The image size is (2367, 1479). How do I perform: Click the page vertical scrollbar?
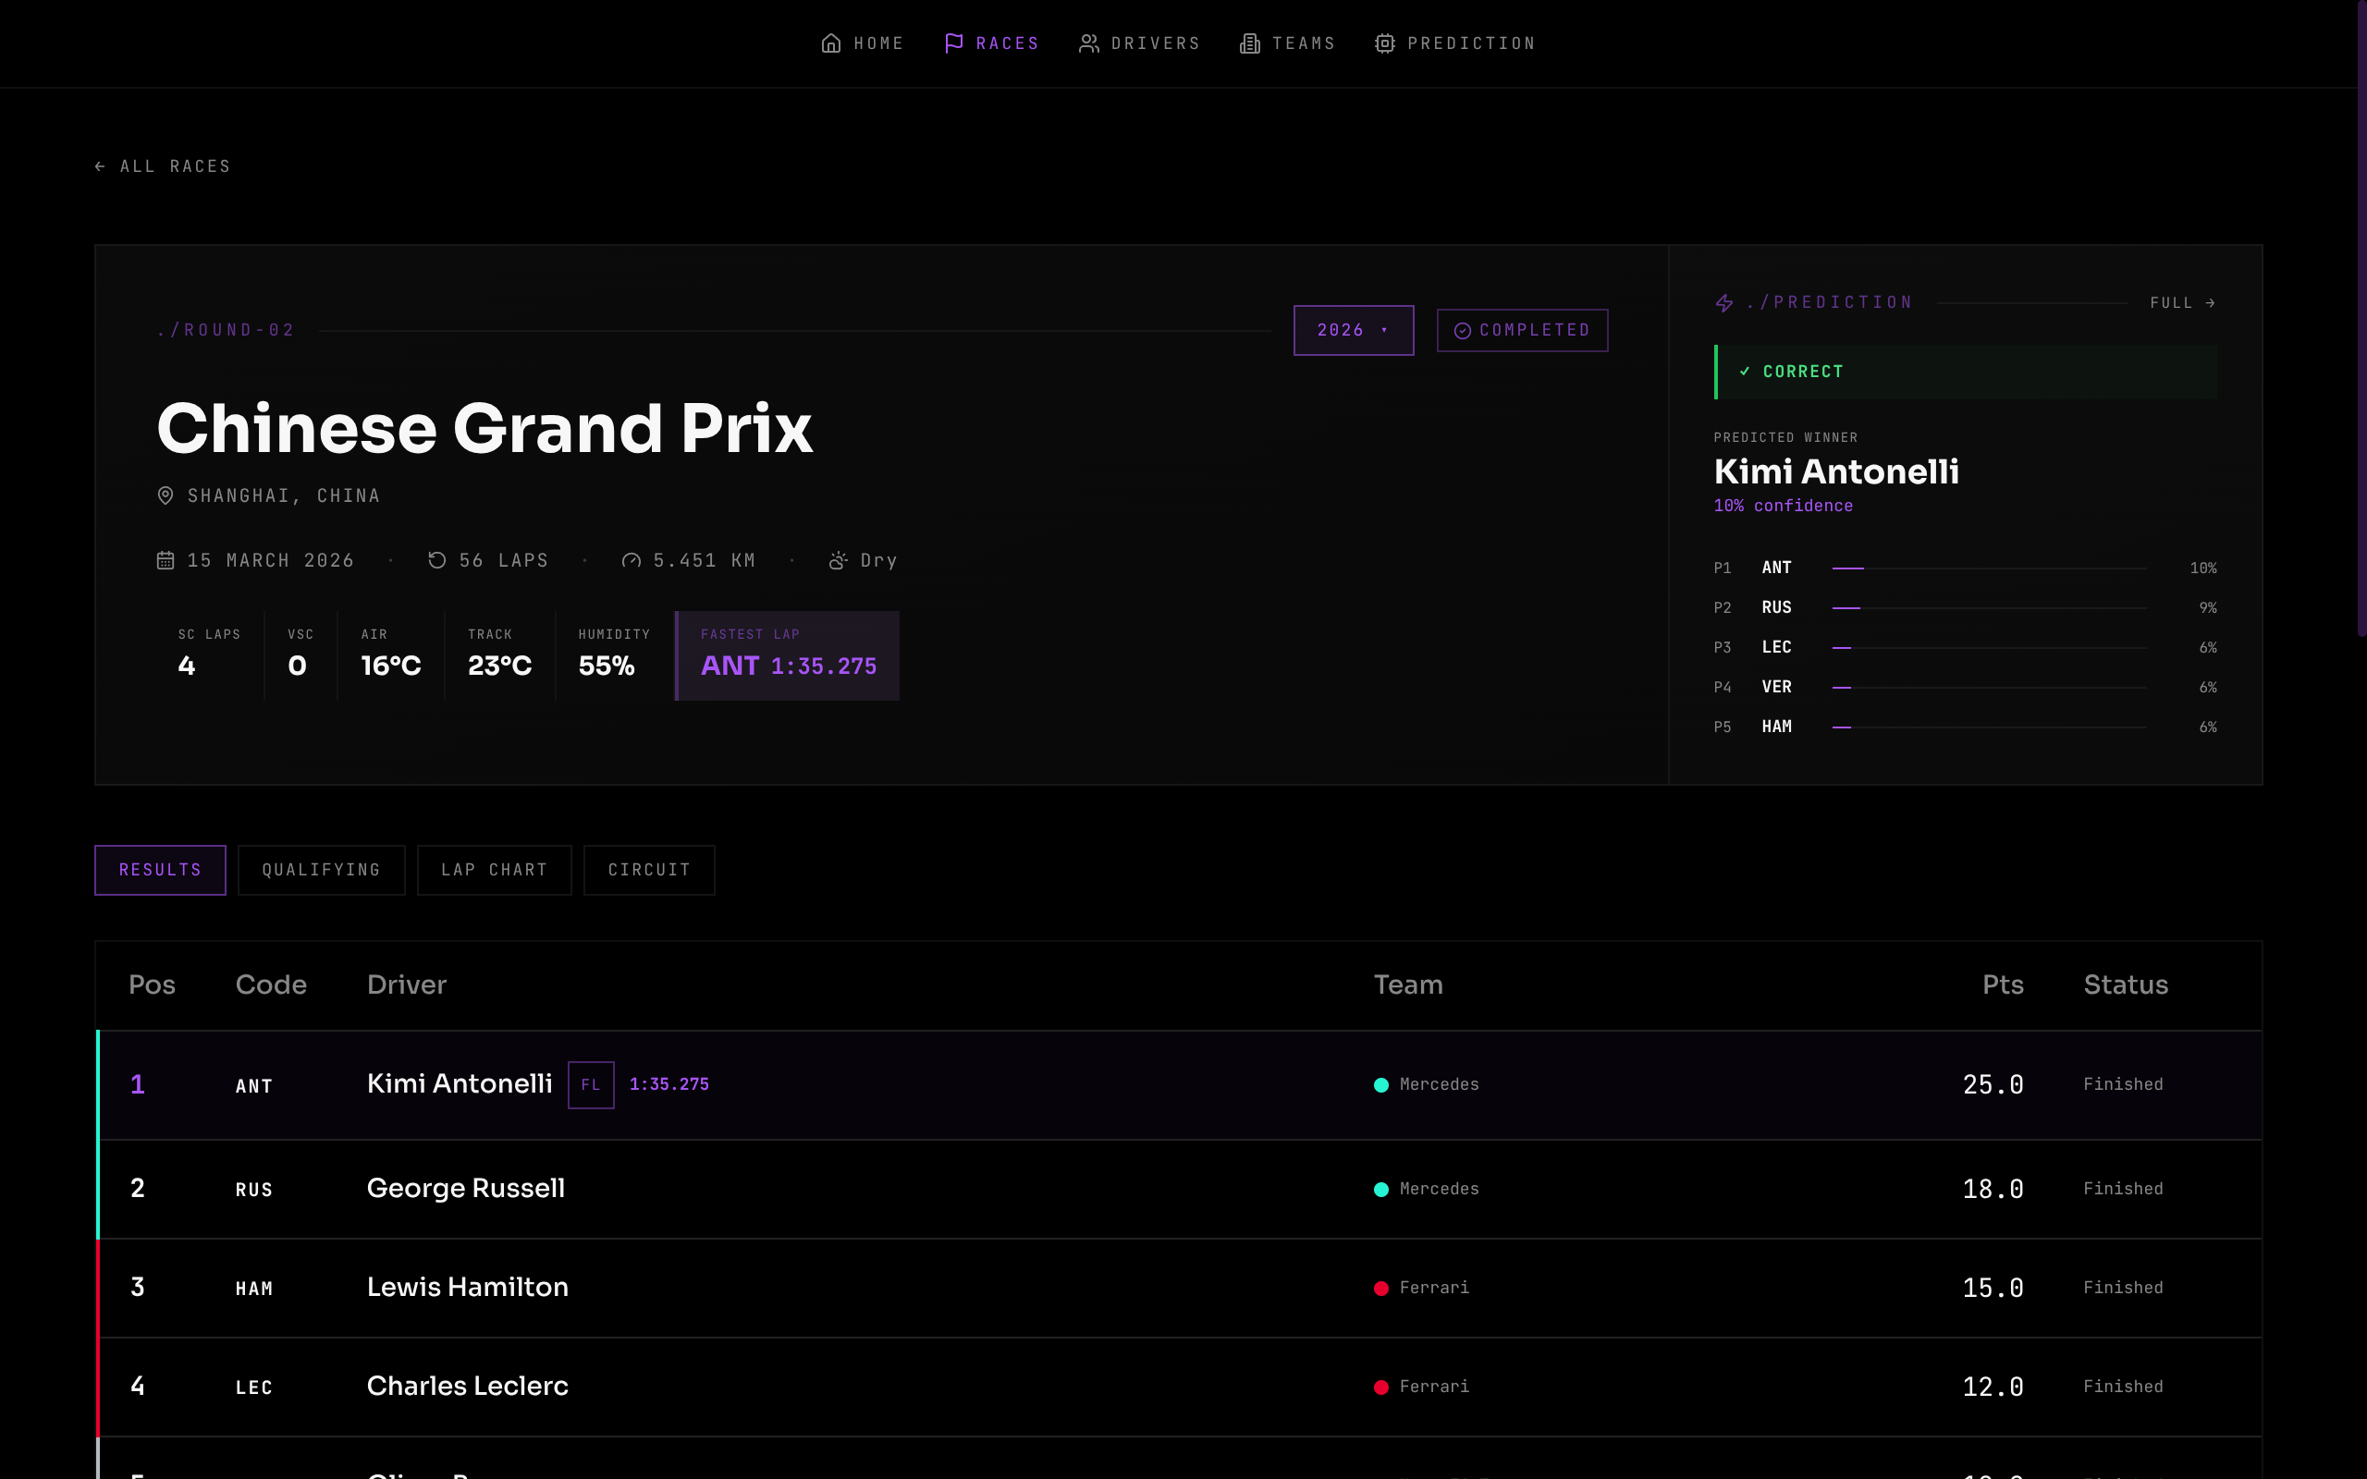(x=2361, y=318)
